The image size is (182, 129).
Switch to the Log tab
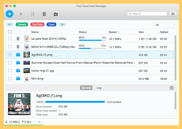point(99,88)
